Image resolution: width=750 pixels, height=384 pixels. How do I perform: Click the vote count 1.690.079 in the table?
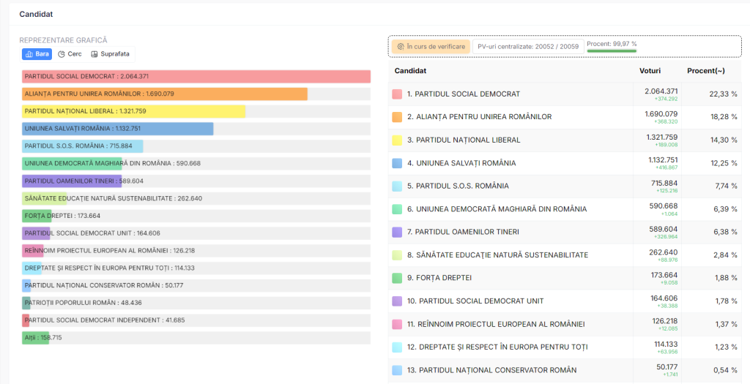click(661, 114)
